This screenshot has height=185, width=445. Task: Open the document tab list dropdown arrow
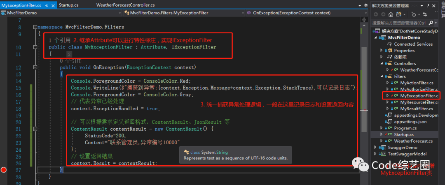[359, 5]
